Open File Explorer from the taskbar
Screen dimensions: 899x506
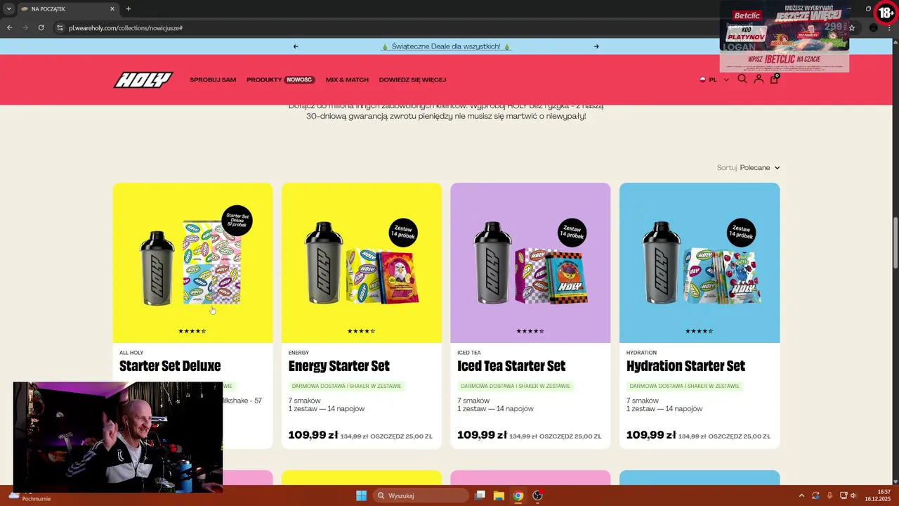coord(499,495)
